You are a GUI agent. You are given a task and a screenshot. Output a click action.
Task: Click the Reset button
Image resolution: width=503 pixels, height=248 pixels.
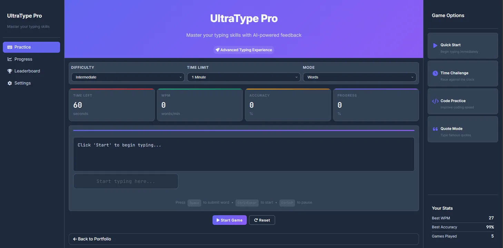262,220
